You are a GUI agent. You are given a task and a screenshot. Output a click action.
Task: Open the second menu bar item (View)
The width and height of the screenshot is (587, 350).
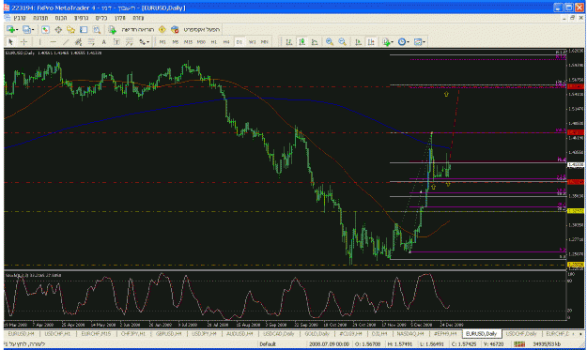(x=40, y=18)
